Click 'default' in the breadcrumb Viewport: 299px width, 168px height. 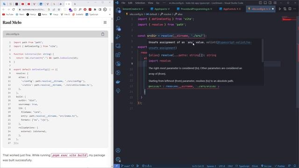pyautogui.click(x=153, y=14)
